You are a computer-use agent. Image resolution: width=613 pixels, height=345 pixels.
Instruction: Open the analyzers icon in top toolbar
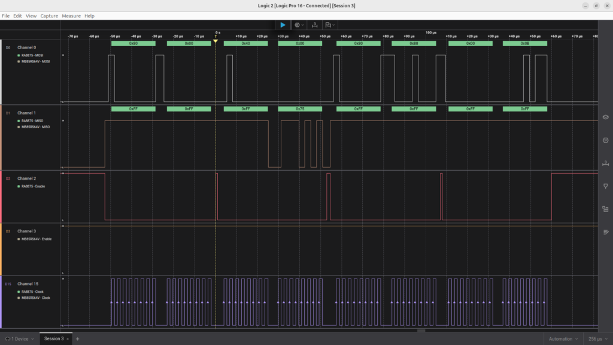click(x=297, y=25)
